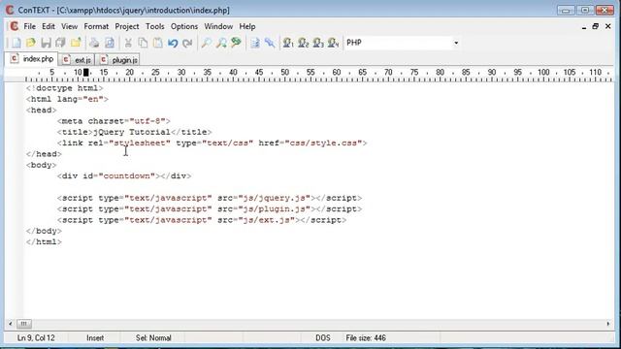This screenshot has height=349, width=621.
Task: Click the scroll left arrow
Action: tap(11, 324)
